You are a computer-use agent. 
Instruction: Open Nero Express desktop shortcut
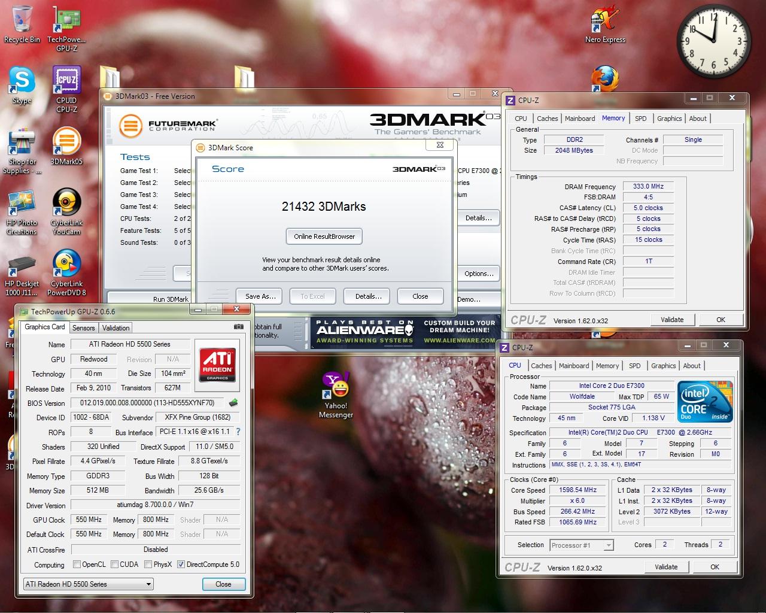(605, 24)
